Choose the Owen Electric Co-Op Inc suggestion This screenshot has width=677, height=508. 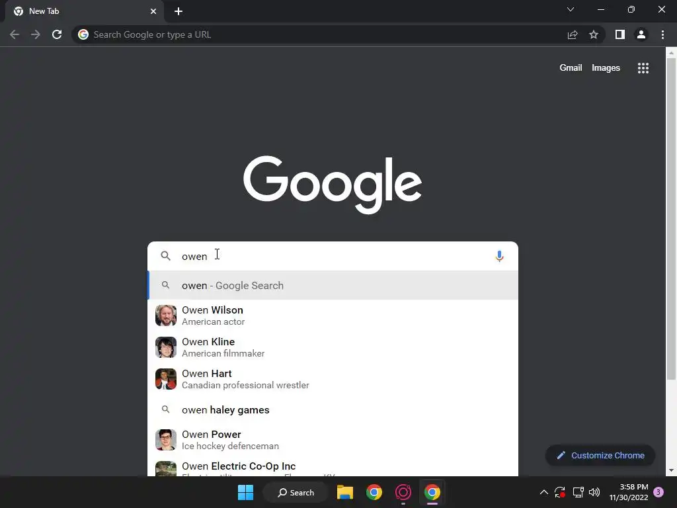(x=333, y=468)
